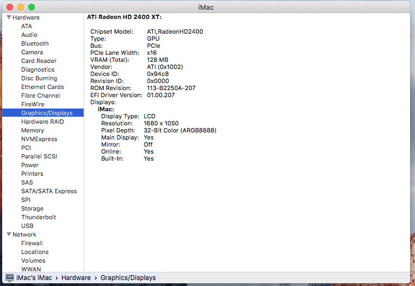Image resolution: width=415 pixels, height=286 pixels.
Task: Click the iMac display subheading
Action: (106, 109)
